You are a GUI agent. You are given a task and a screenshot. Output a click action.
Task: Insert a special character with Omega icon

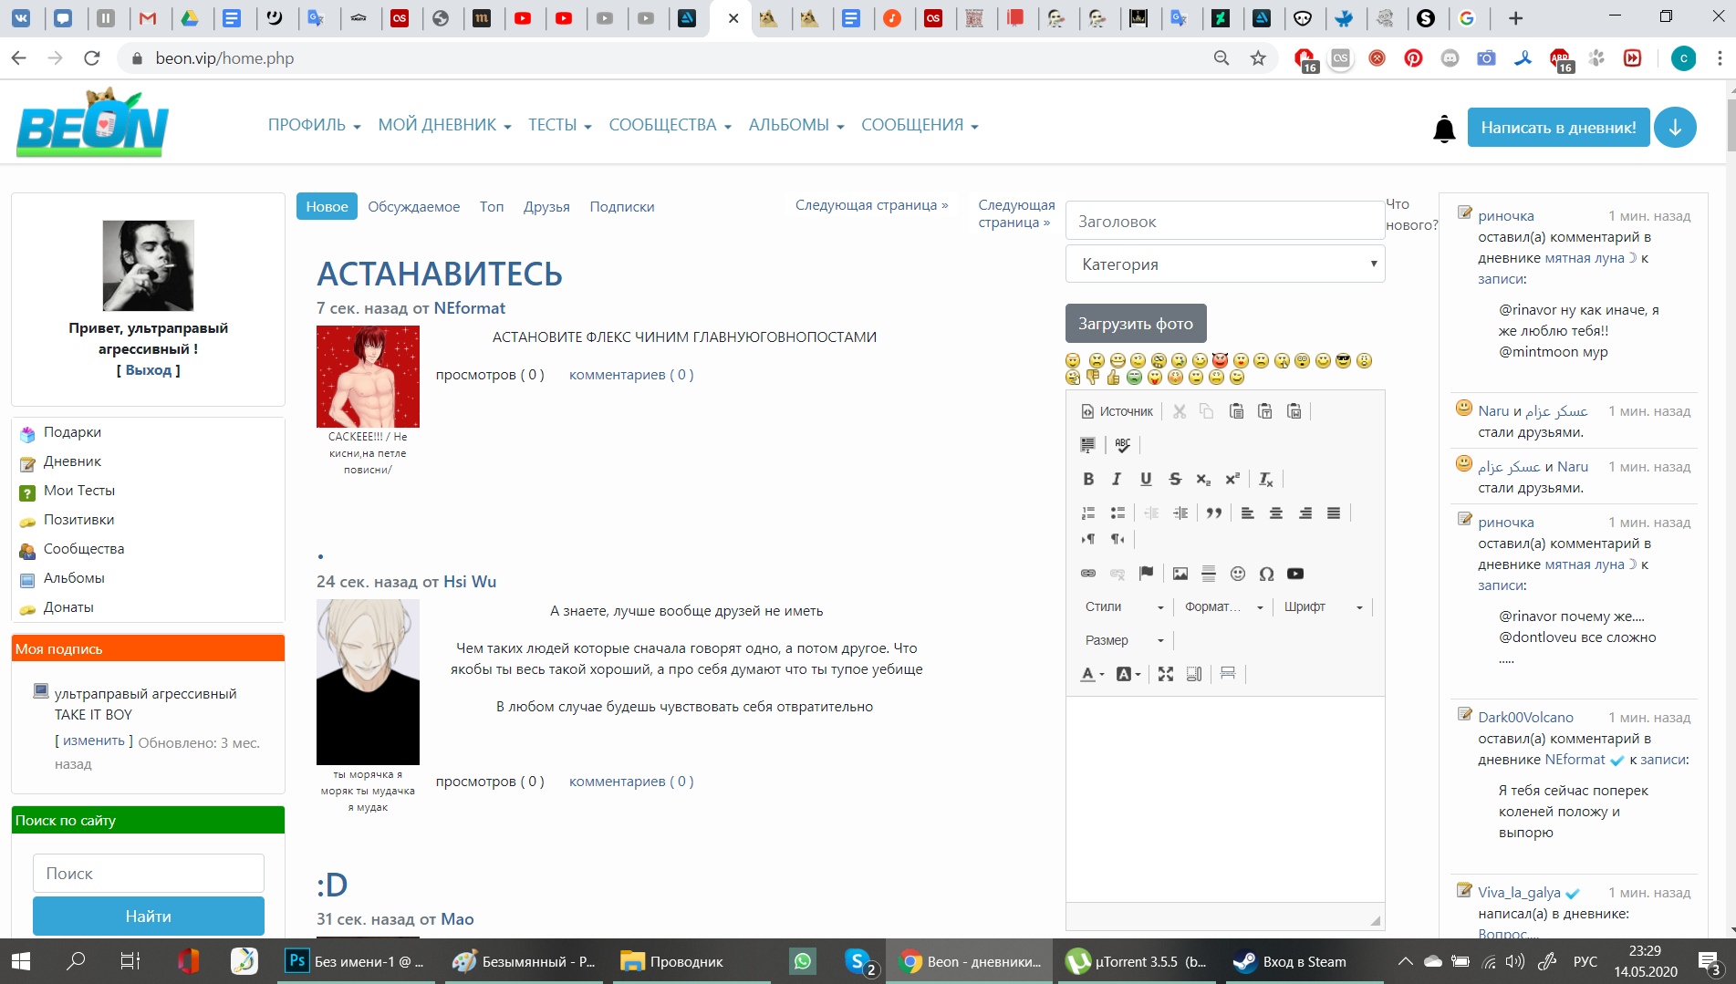1266,574
